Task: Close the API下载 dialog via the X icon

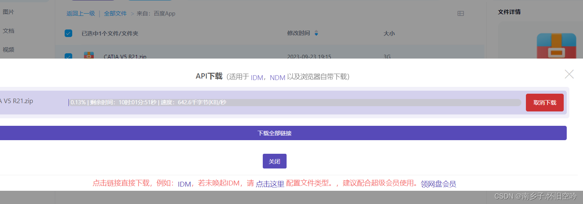Action: pyautogui.click(x=569, y=74)
